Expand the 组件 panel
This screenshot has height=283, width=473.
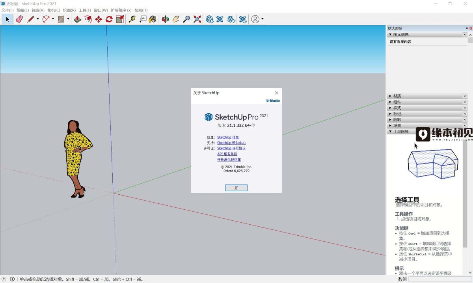click(391, 102)
